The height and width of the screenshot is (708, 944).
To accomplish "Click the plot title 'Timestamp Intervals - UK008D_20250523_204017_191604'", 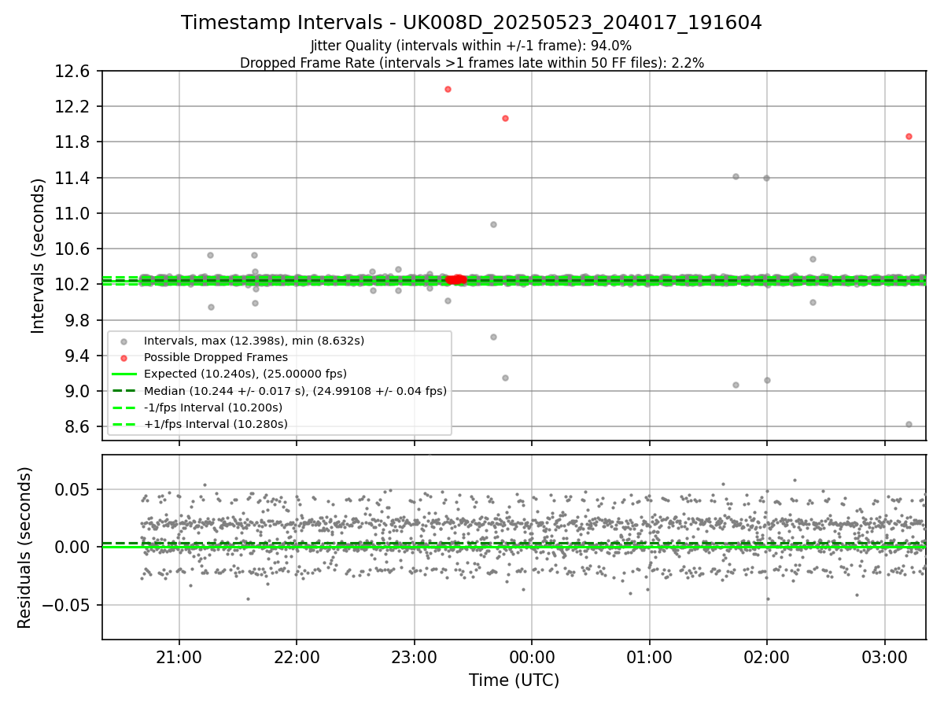I will pos(471,23).
